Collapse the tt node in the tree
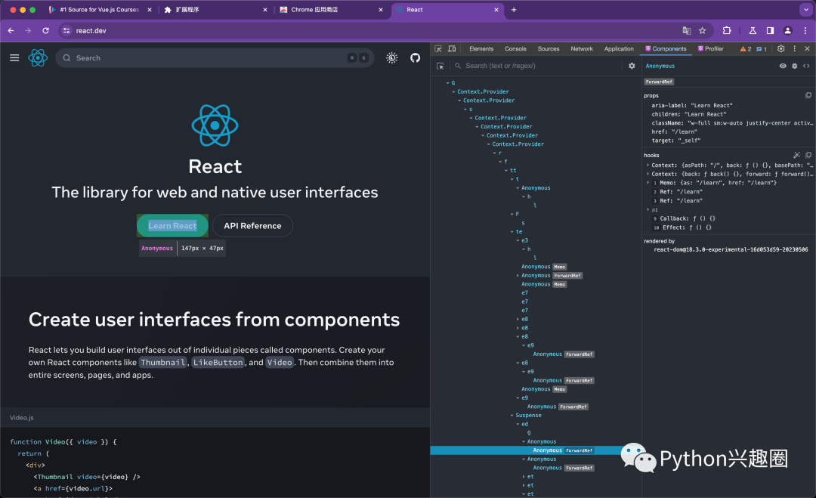Screen dimensions: 816x498 (x=506, y=170)
